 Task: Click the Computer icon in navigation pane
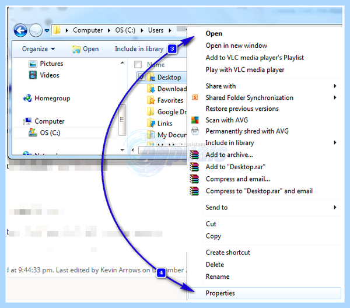[27, 121]
